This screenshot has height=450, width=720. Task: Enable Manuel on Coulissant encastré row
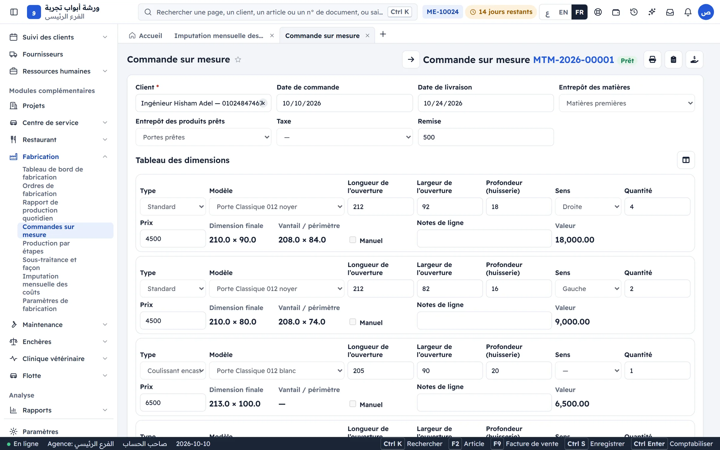point(353,404)
